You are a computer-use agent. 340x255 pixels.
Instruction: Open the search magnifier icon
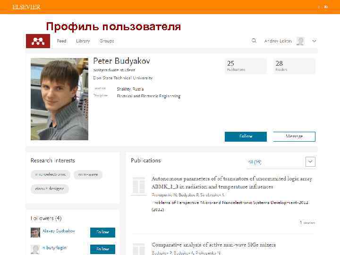(255, 41)
